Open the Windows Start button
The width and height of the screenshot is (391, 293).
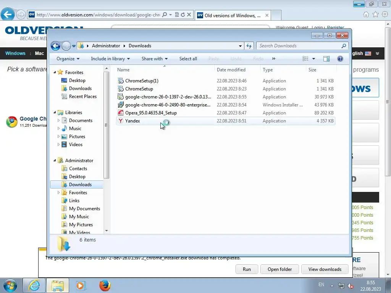tap(10, 286)
